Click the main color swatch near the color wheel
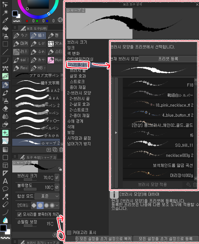Image resolution: width=199 pixels, height=244 pixels. coord(15,13)
